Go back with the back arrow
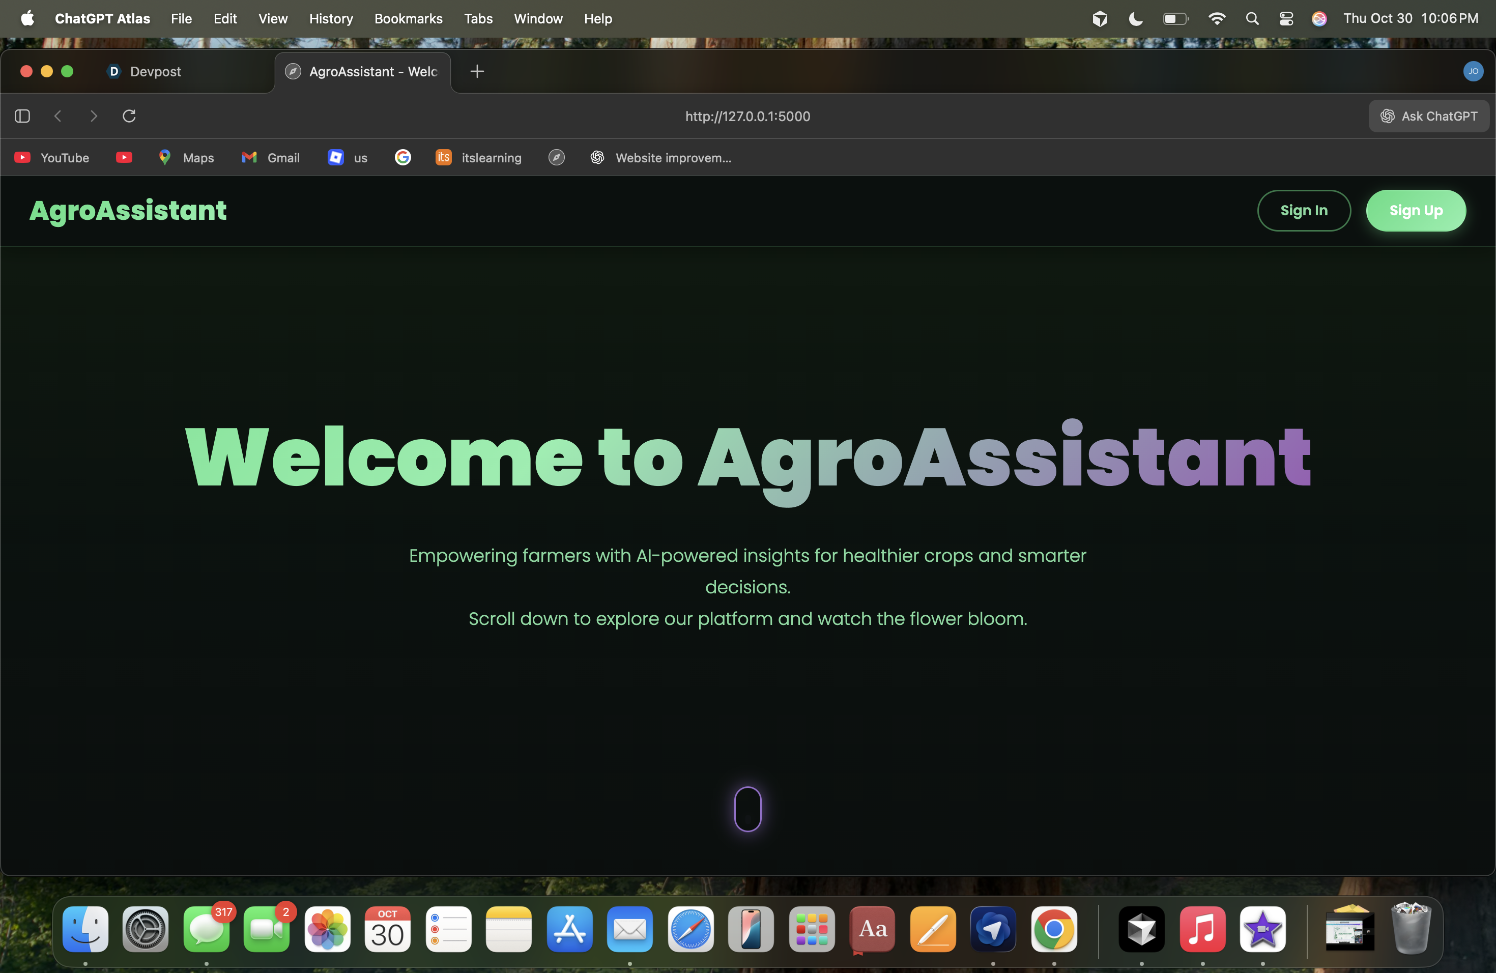This screenshot has height=973, width=1496. click(x=58, y=117)
